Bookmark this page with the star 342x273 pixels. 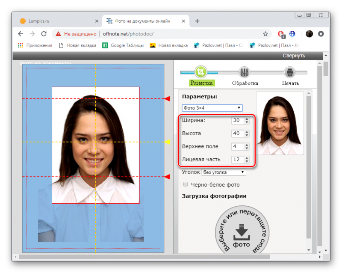point(265,34)
